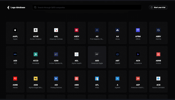Select the Alcoa logo icon
Viewport: 175px width, 100px height.
click(x=117, y=30)
